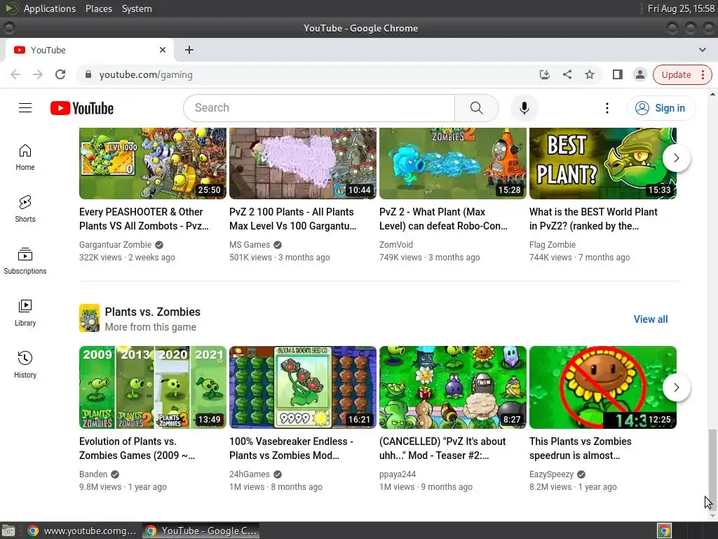The width and height of the screenshot is (718, 539).
Task: Play Evolution of Plants vs. Zombies thumbnail
Action: pyautogui.click(x=152, y=387)
